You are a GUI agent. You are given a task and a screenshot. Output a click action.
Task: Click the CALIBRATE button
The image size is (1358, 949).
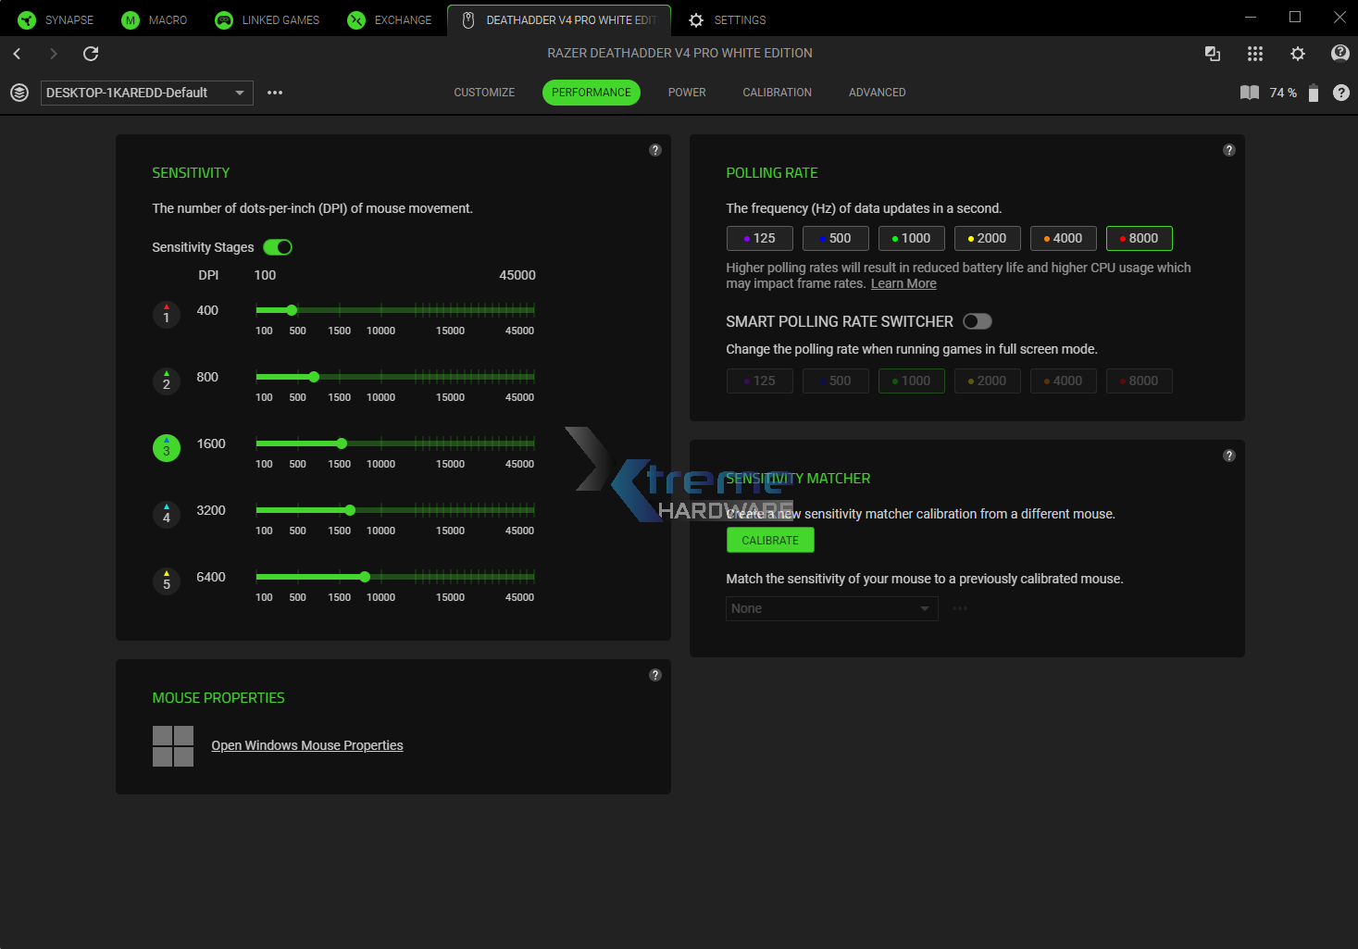pyautogui.click(x=769, y=540)
